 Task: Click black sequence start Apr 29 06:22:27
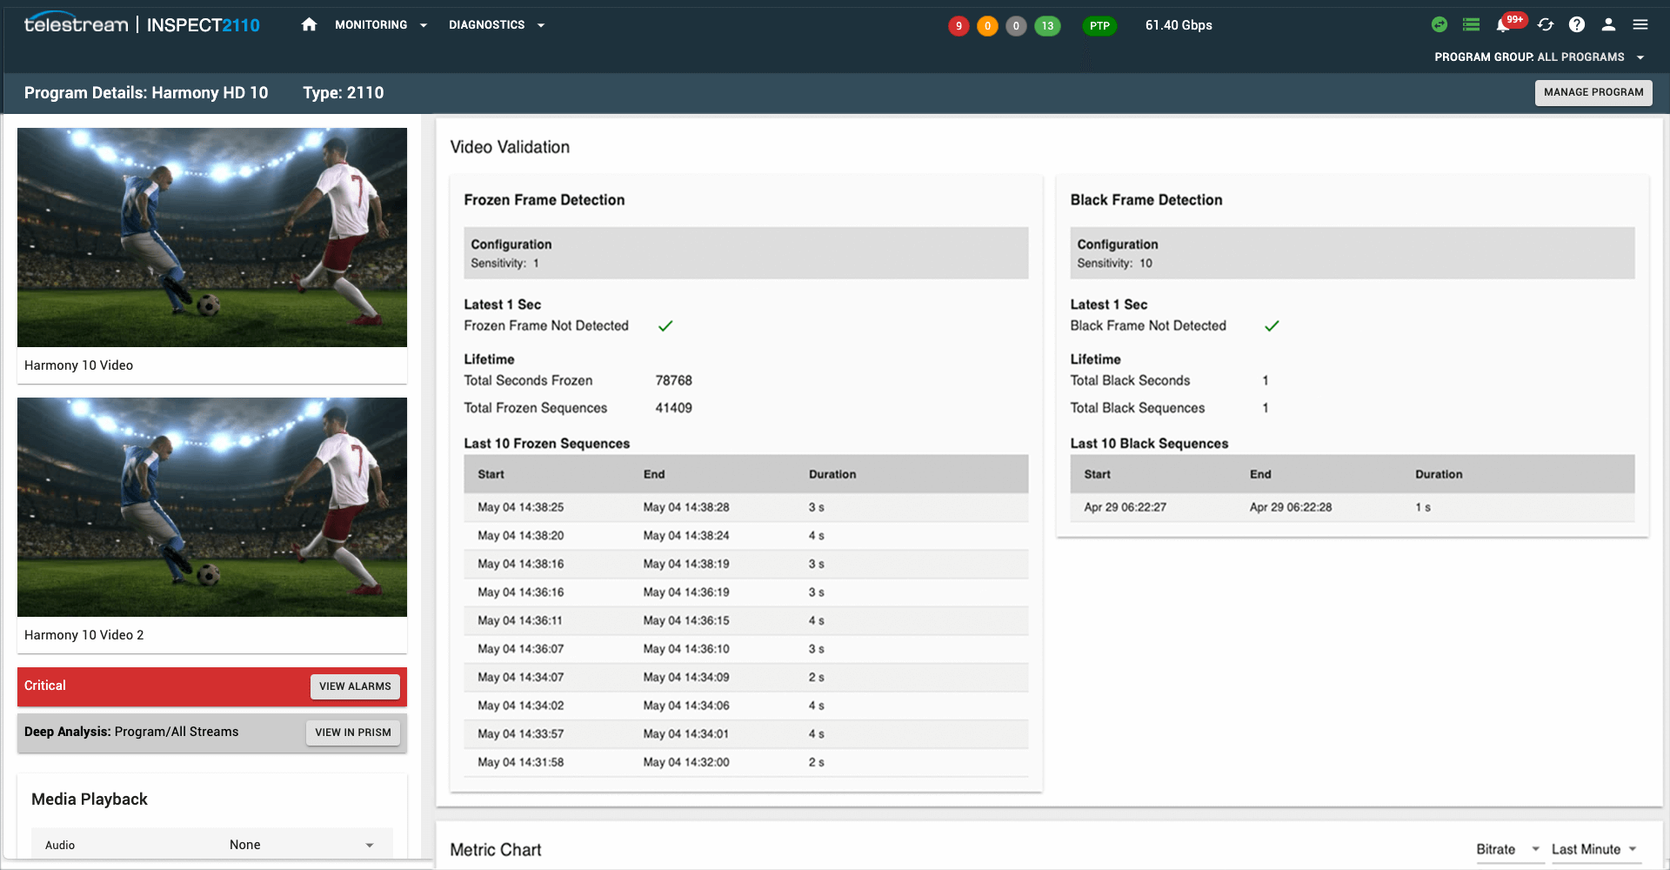click(1125, 507)
